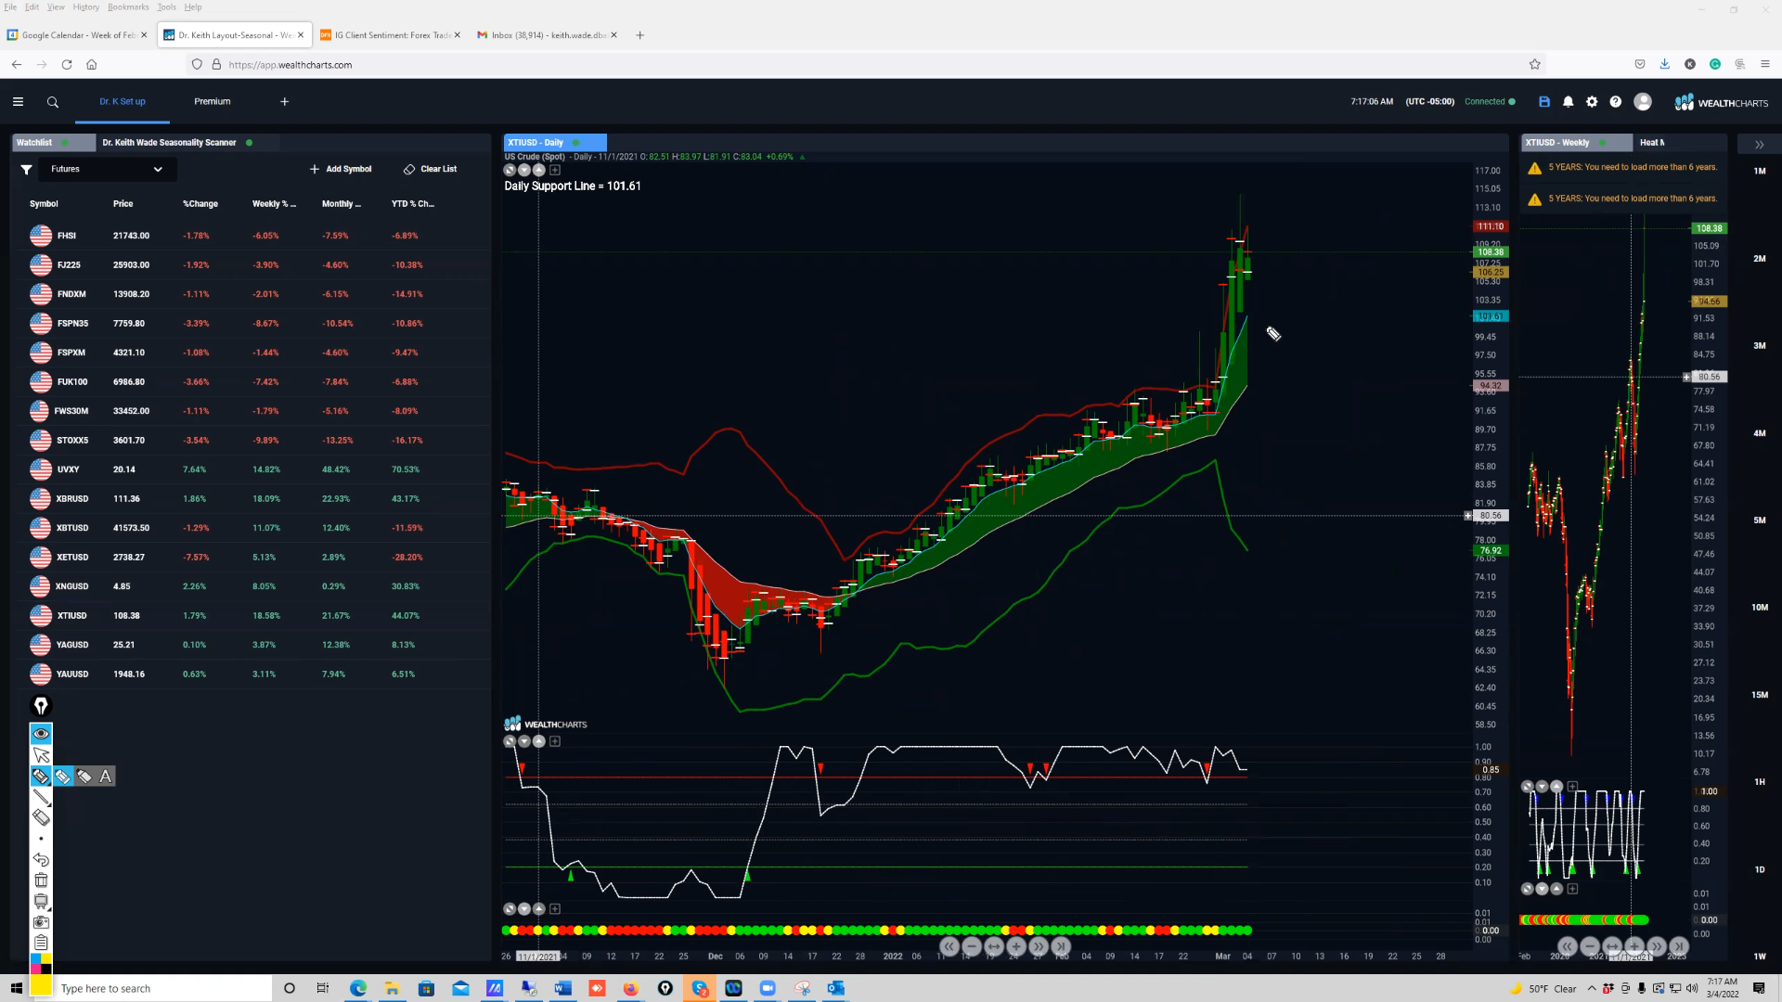The height and width of the screenshot is (1002, 1782).
Task: Click the watchlist filter funnel icon
Action: coord(27,170)
